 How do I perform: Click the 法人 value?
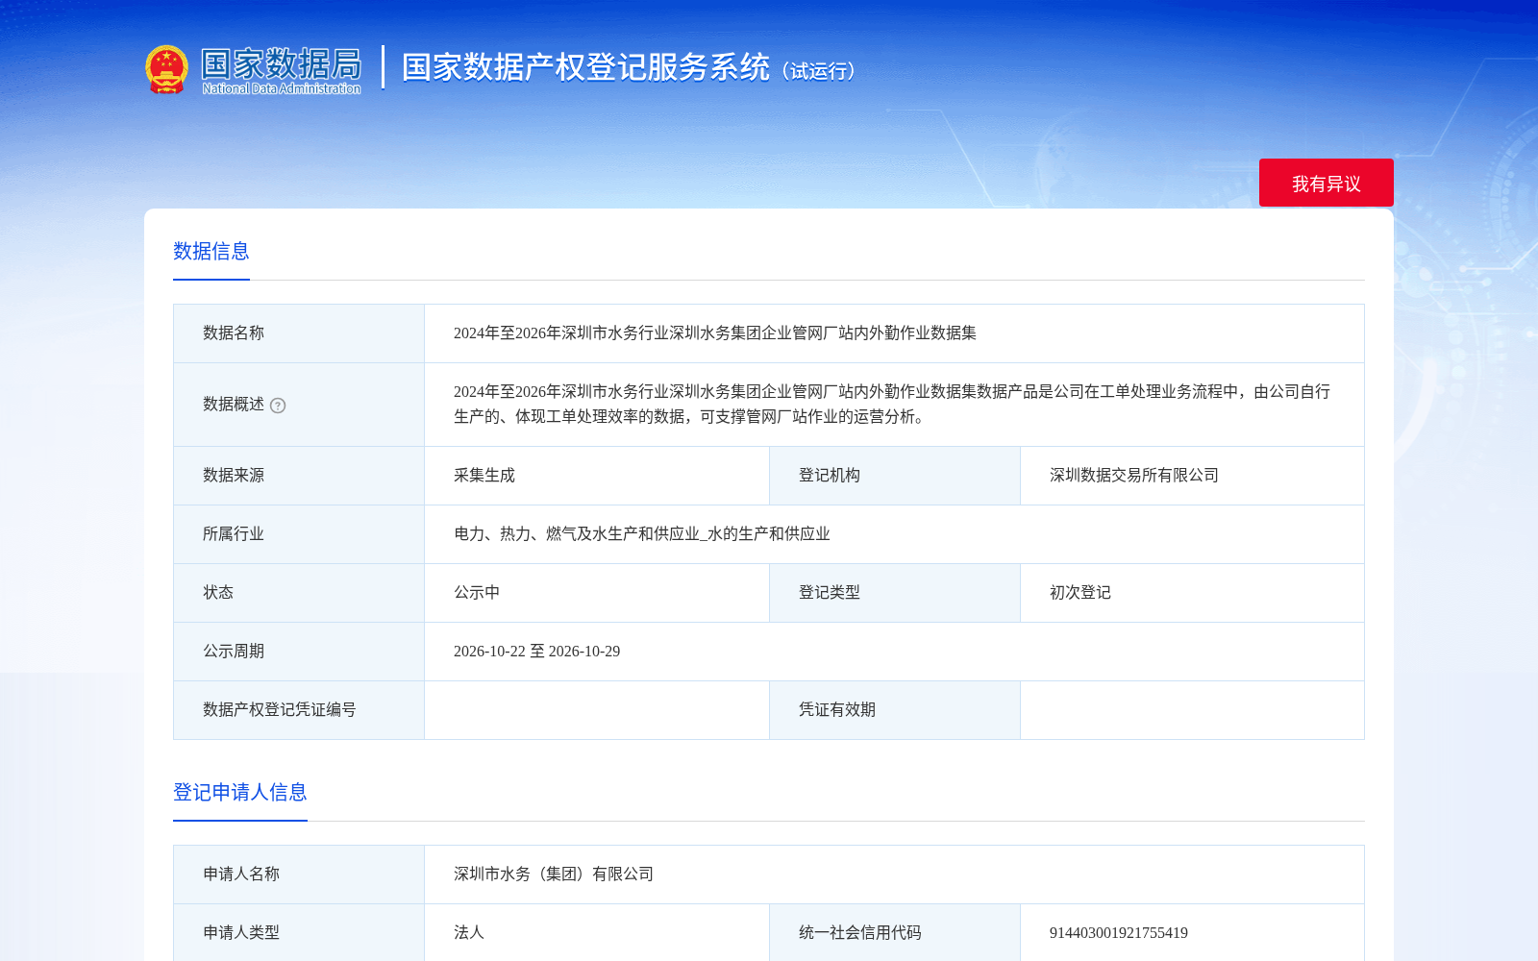469,933
